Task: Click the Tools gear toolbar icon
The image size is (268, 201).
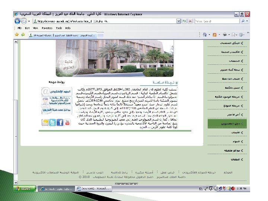Action: (241, 35)
